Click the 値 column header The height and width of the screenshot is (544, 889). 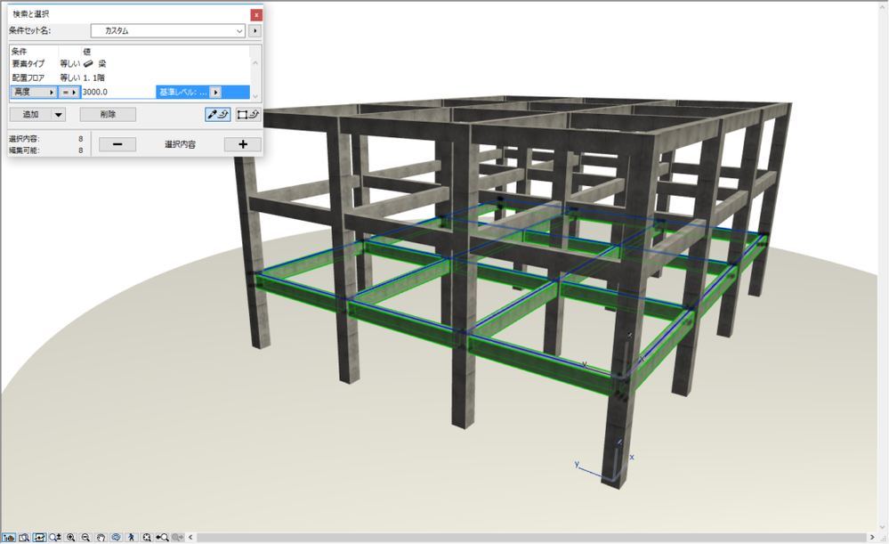point(86,51)
